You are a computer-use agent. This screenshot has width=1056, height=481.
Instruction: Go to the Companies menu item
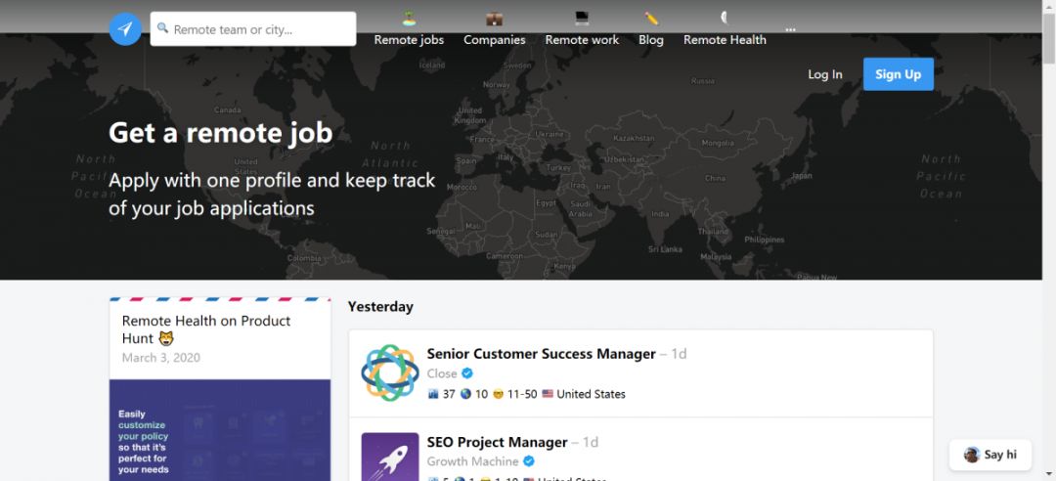pyautogui.click(x=495, y=40)
